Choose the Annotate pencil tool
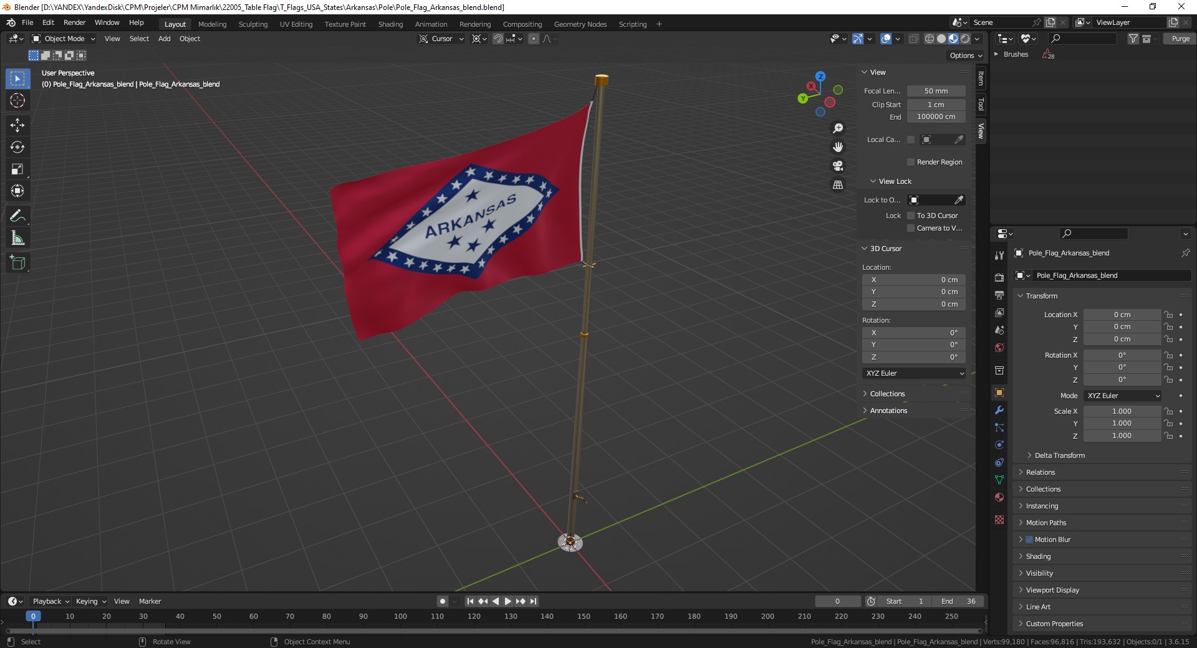Image resolution: width=1197 pixels, height=648 pixels. pyautogui.click(x=17, y=216)
